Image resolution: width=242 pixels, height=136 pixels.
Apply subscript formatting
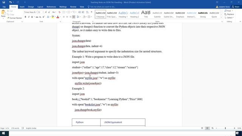(x=40, y=17)
